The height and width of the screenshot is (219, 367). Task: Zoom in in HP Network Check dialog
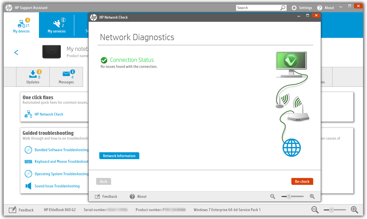pos(312,196)
